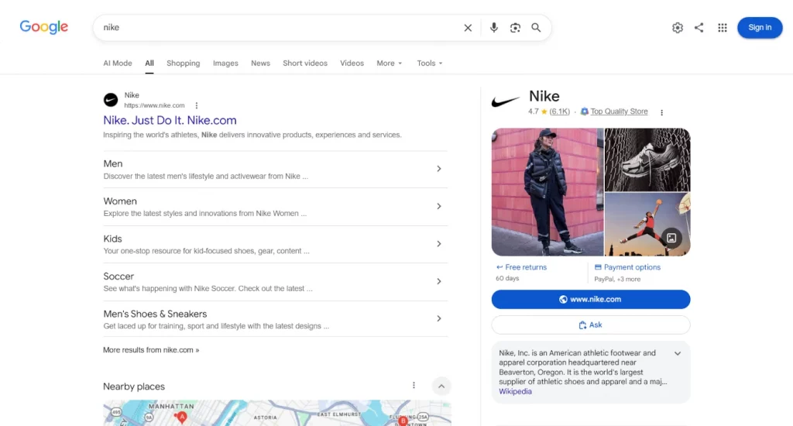Open photo of woman against red wall

(x=548, y=192)
